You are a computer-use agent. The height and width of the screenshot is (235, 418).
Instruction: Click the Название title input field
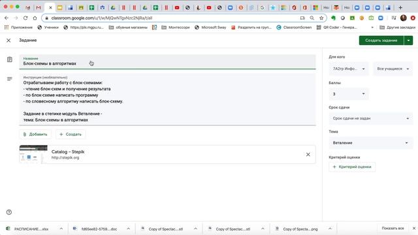[x=167, y=62]
